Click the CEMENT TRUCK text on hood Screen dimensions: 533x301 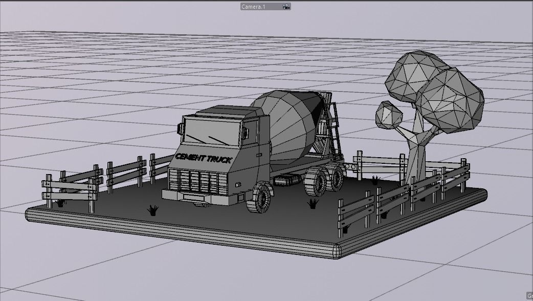(203, 159)
